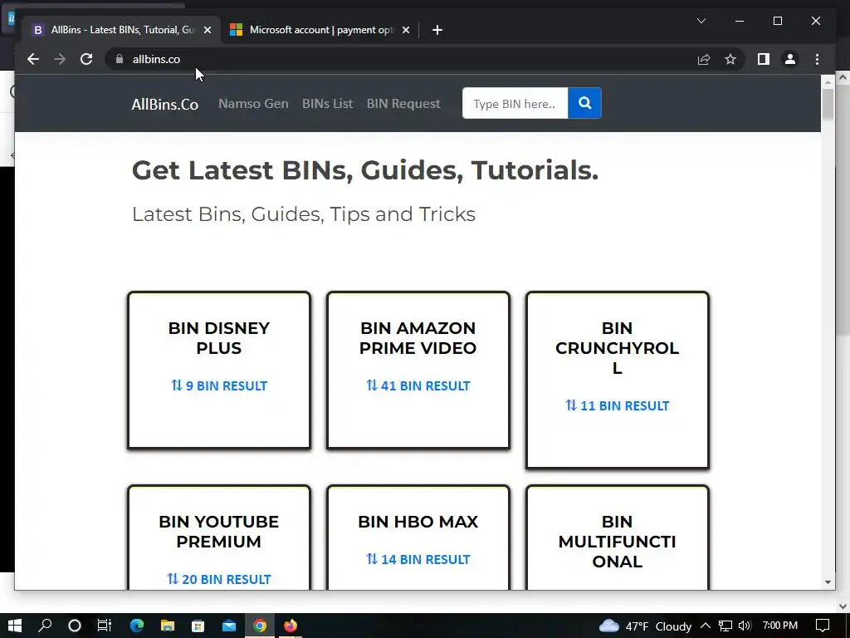Open the clock showing 7:00 PM
The image size is (850, 638).
pyautogui.click(x=780, y=626)
